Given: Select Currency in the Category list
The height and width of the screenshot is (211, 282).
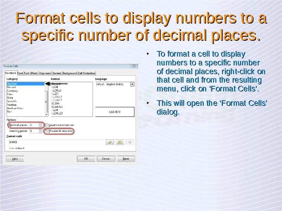Looking at the screenshot, I should pos(12,91).
